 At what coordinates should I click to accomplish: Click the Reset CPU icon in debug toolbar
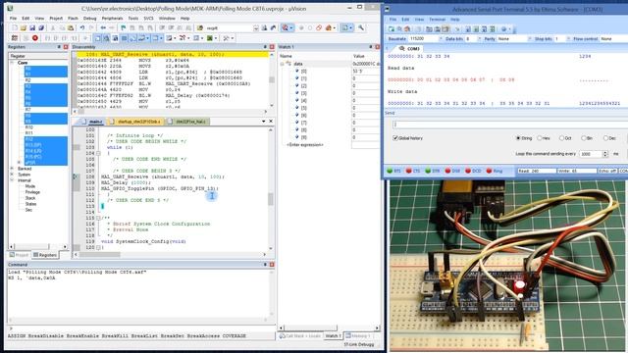(x=15, y=38)
